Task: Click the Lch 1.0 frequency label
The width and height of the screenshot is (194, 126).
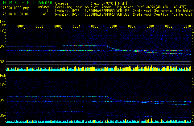Action: tap(2, 31)
